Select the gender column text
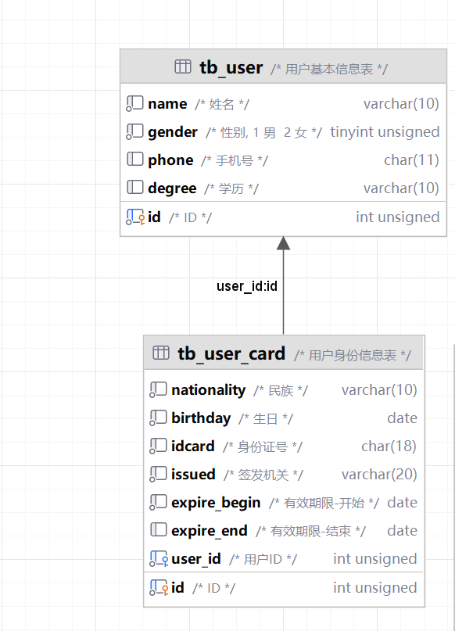Screen dimensions: 455x631 click(x=173, y=132)
